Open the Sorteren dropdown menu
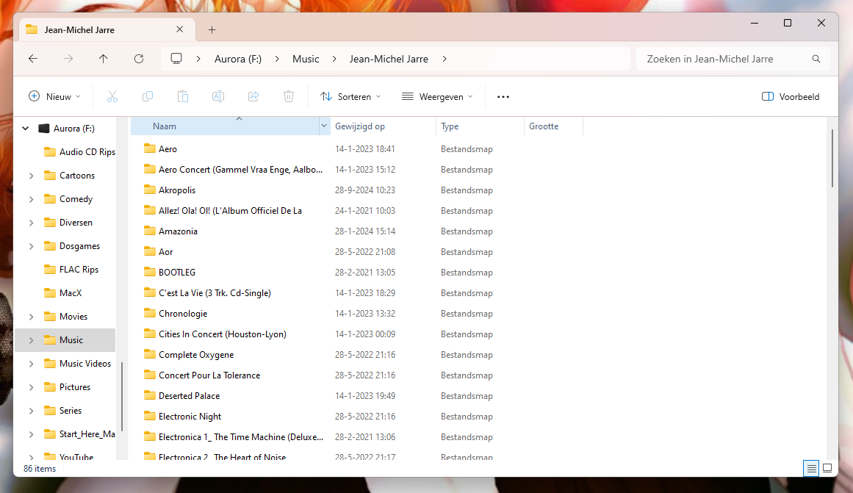 [351, 96]
